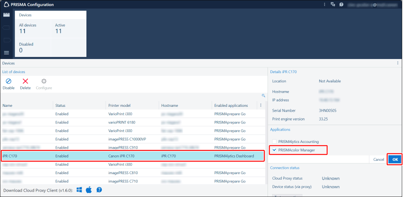Sort devices by Status column header

(60, 106)
